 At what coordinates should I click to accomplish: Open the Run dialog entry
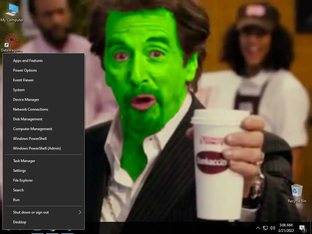click(44, 200)
